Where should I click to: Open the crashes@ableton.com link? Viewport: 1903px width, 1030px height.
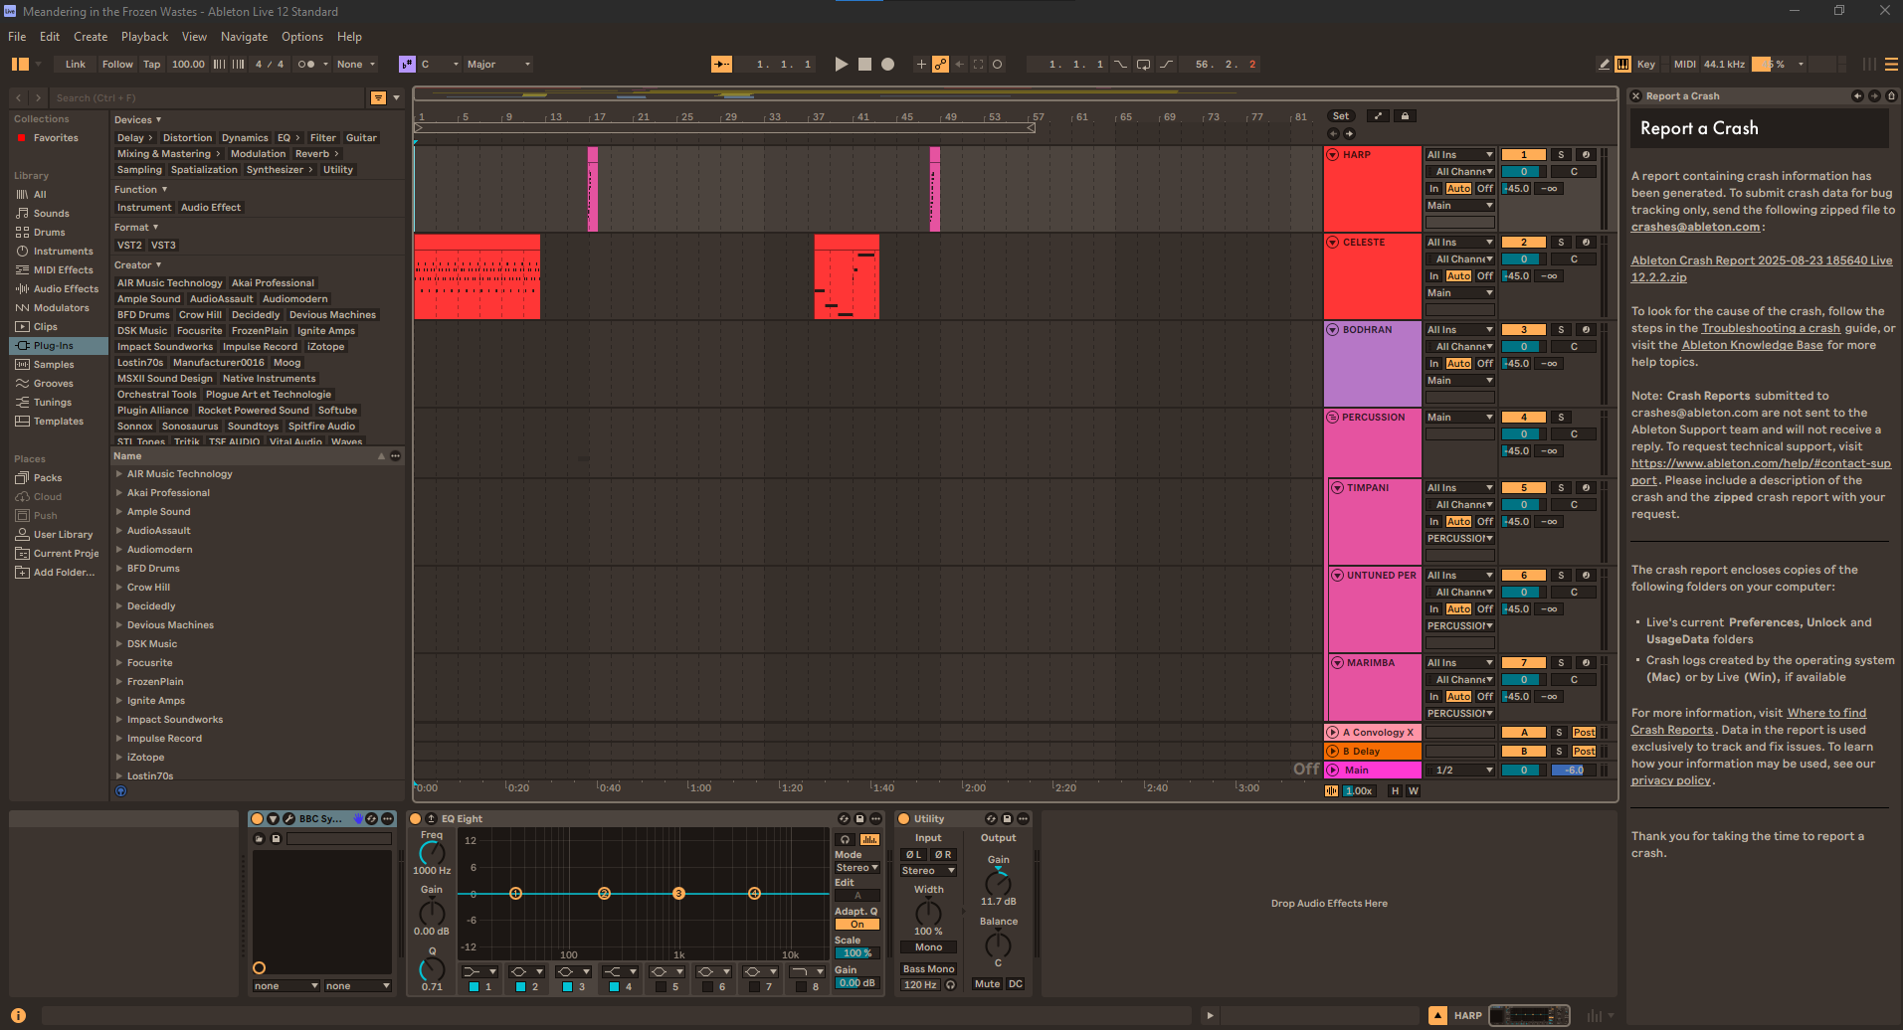tap(1695, 227)
